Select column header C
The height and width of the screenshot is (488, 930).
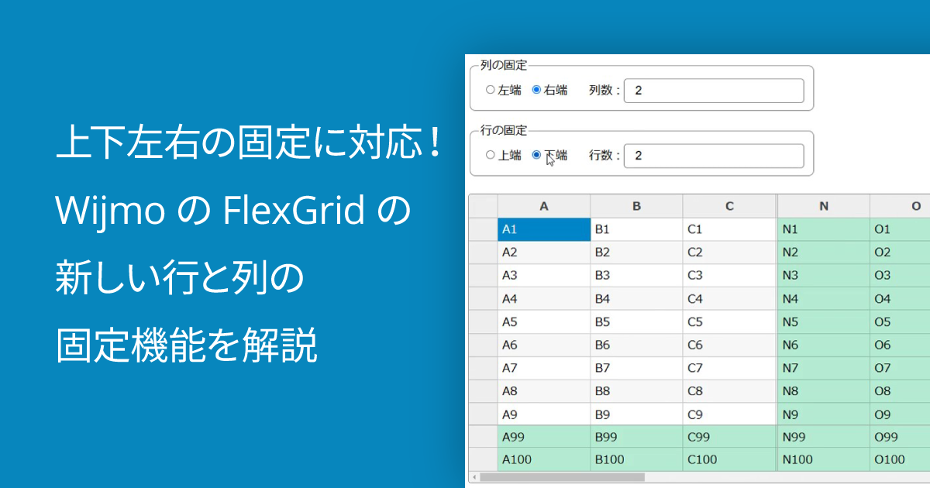(x=728, y=205)
